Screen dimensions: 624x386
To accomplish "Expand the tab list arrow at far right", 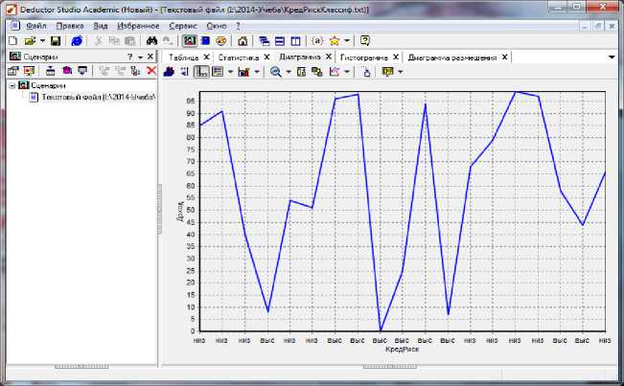I will tap(612, 57).
